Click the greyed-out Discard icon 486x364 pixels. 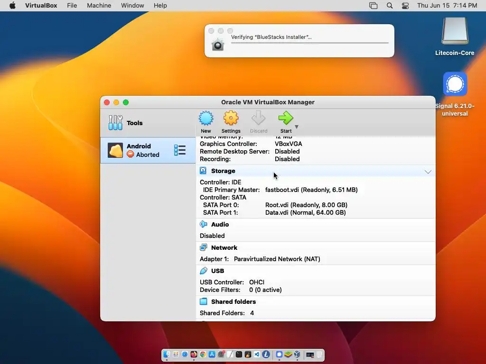click(x=259, y=118)
